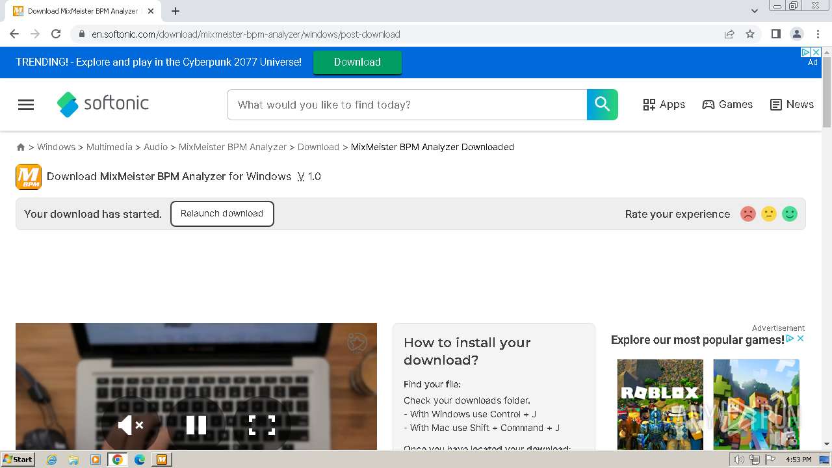Viewport: 832px width, 468px height.
Task: Open the Games section
Action: coord(727,105)
